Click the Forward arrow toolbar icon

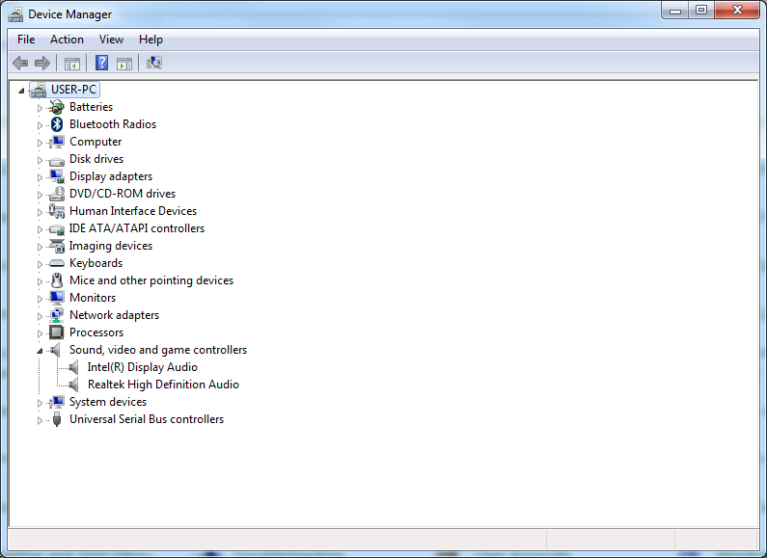pos(42,63)
